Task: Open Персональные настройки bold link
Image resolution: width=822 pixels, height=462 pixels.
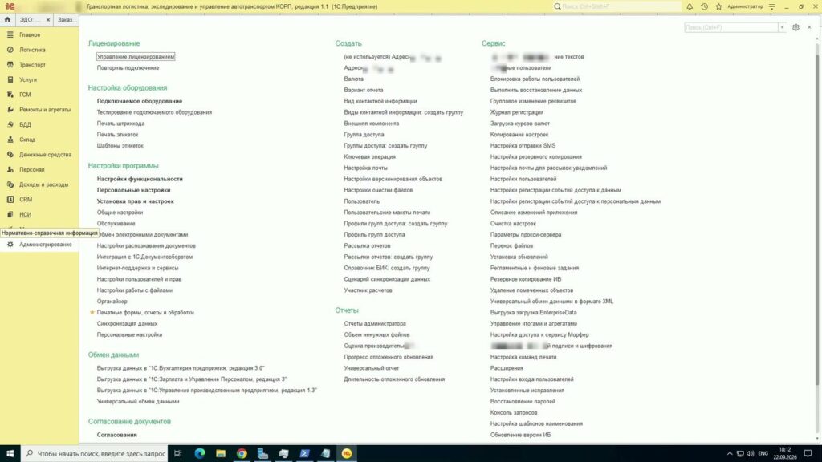Action: coord(133,190)
